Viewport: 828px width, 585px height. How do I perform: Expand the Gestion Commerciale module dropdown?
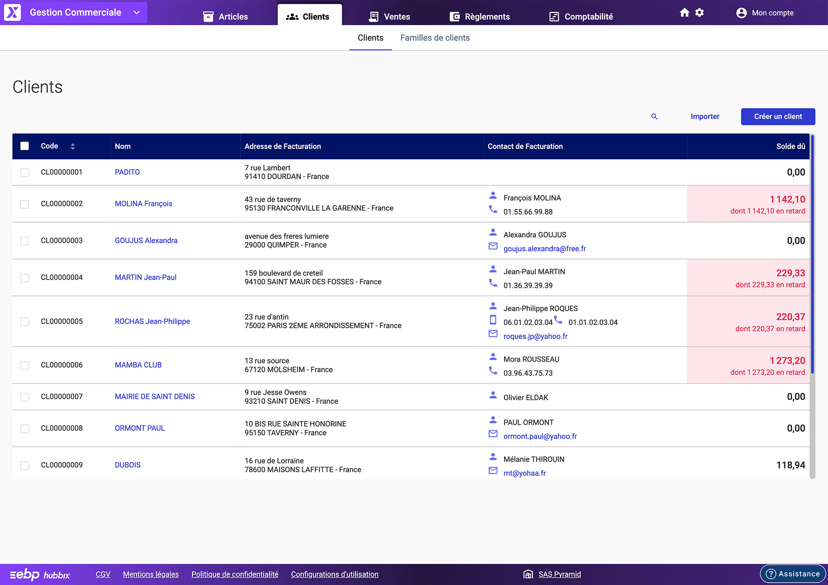click(136, 12)
